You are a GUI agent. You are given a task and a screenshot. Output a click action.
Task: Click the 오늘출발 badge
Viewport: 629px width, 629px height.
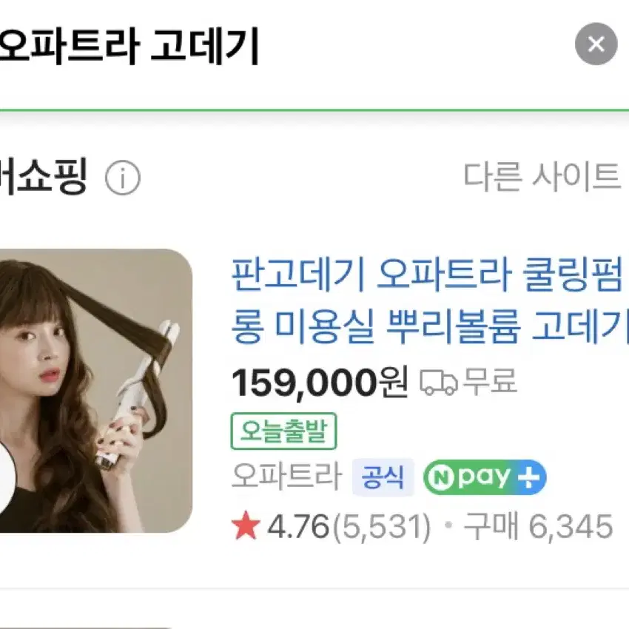tap(283, 431)
